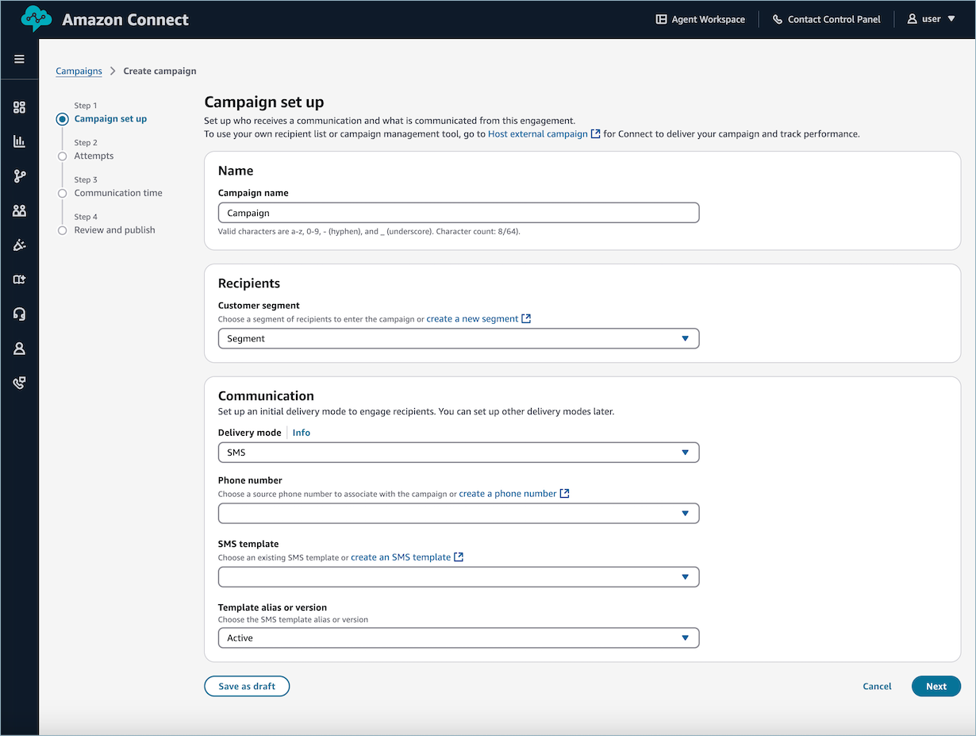Expand the user account menu
Viewport: 976px width, 736px height.
click(930, 18)
